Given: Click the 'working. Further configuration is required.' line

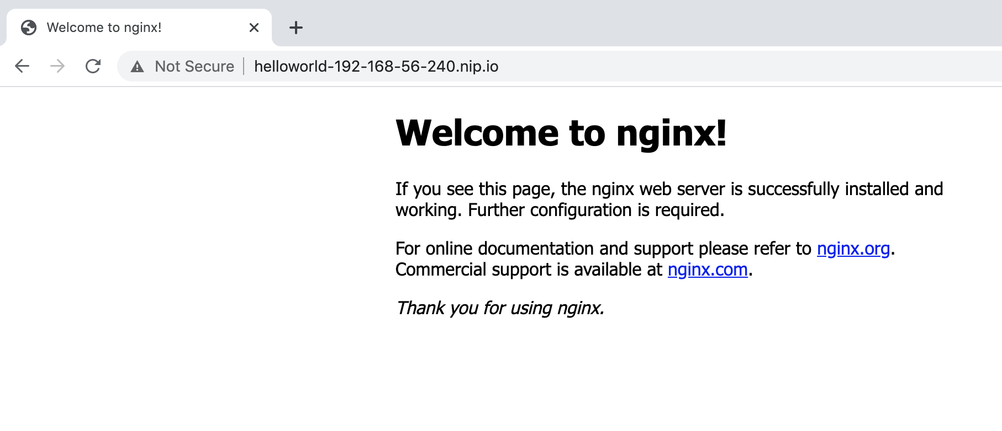Looking at the screenshot, I should point(560,210).
